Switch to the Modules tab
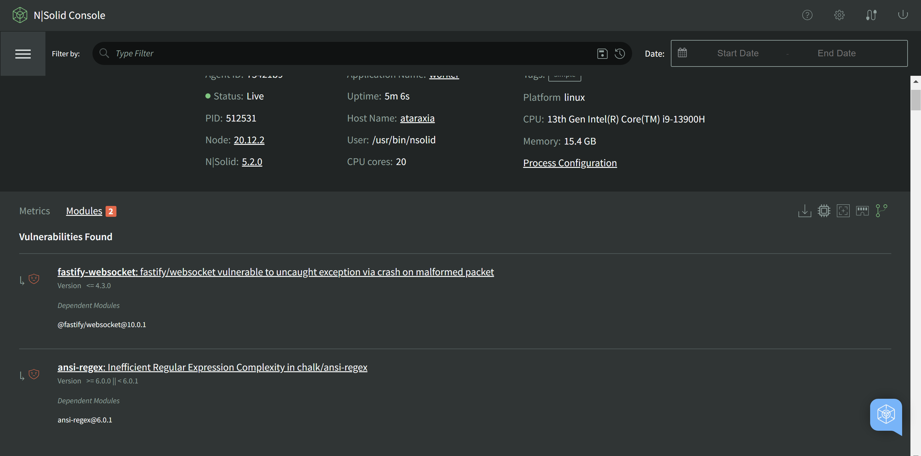Image resolution: width=921 pixels, height=456 pixels. (x=84, y=211)
